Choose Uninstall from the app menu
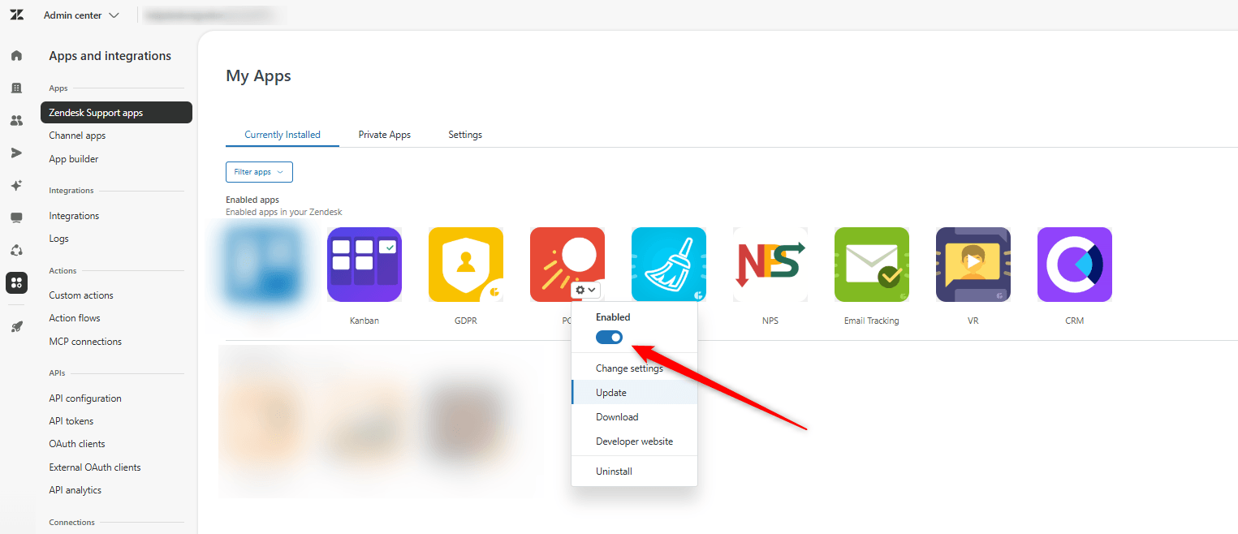1238x534 pixels. 634,472
